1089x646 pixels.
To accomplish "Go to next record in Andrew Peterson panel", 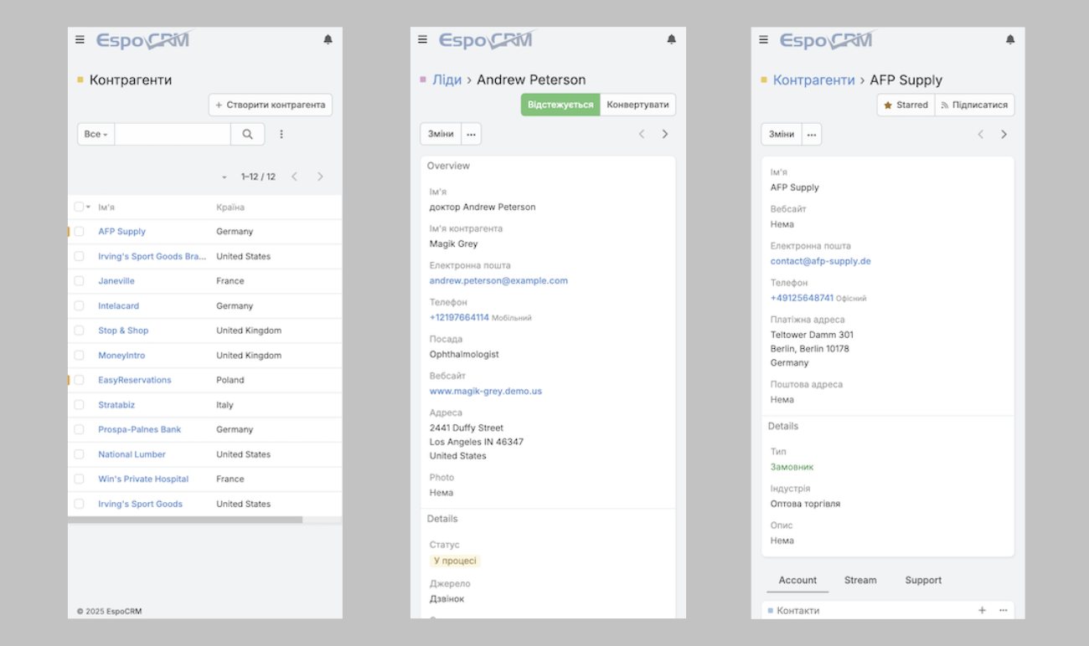I will pyautogui.click(x=665, y=134).
